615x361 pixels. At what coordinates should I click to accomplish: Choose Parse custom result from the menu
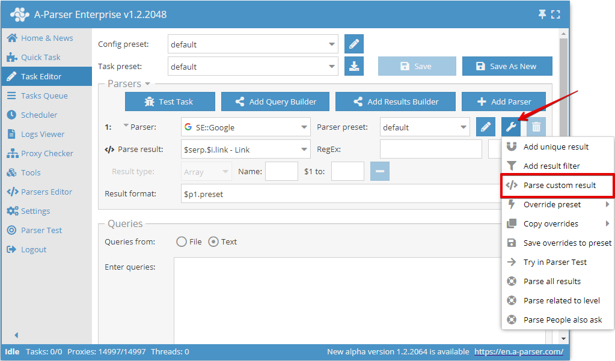557,185
